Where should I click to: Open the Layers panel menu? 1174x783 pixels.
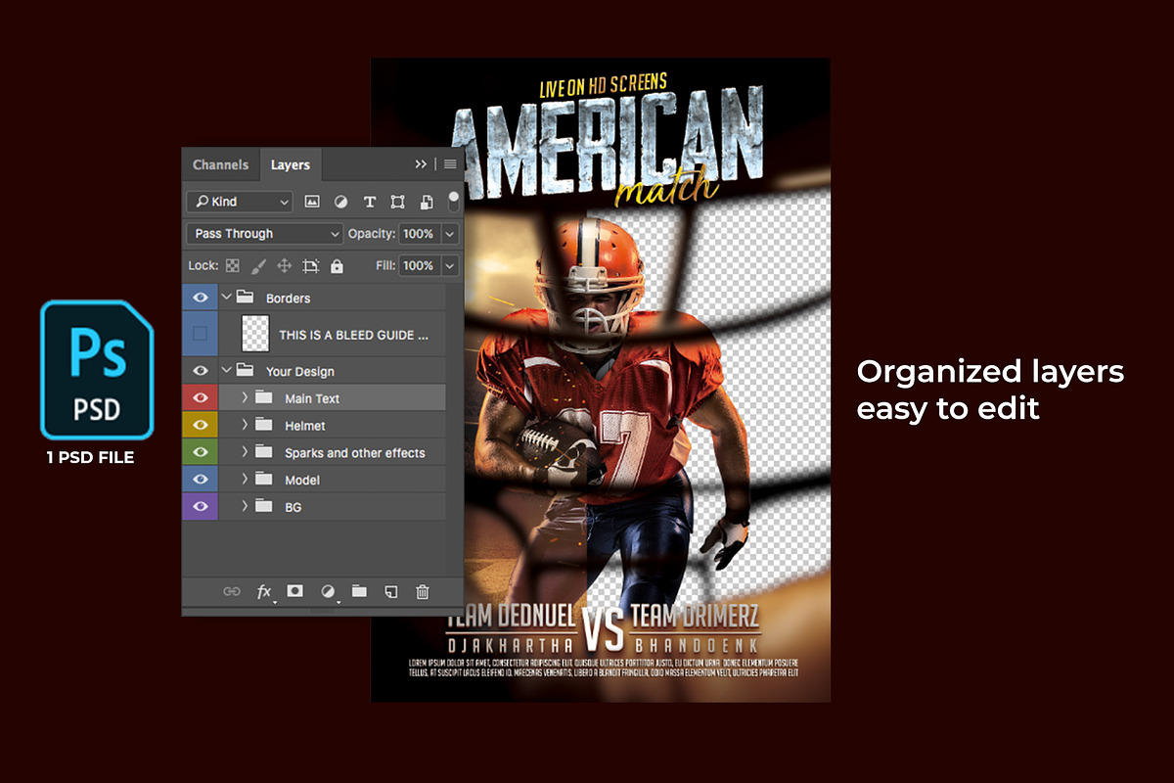tap(450, 164)
